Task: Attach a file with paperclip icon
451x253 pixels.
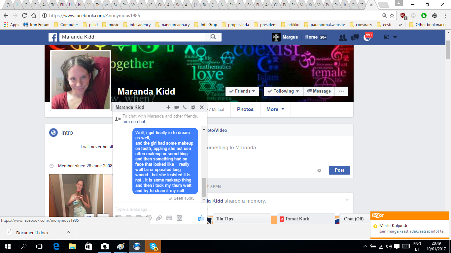Action: 159,218
